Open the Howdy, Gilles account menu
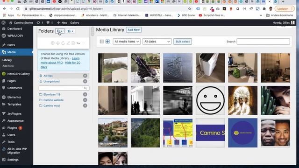The width and height of the screenshot is (299, 168). (x=284, y=23)
